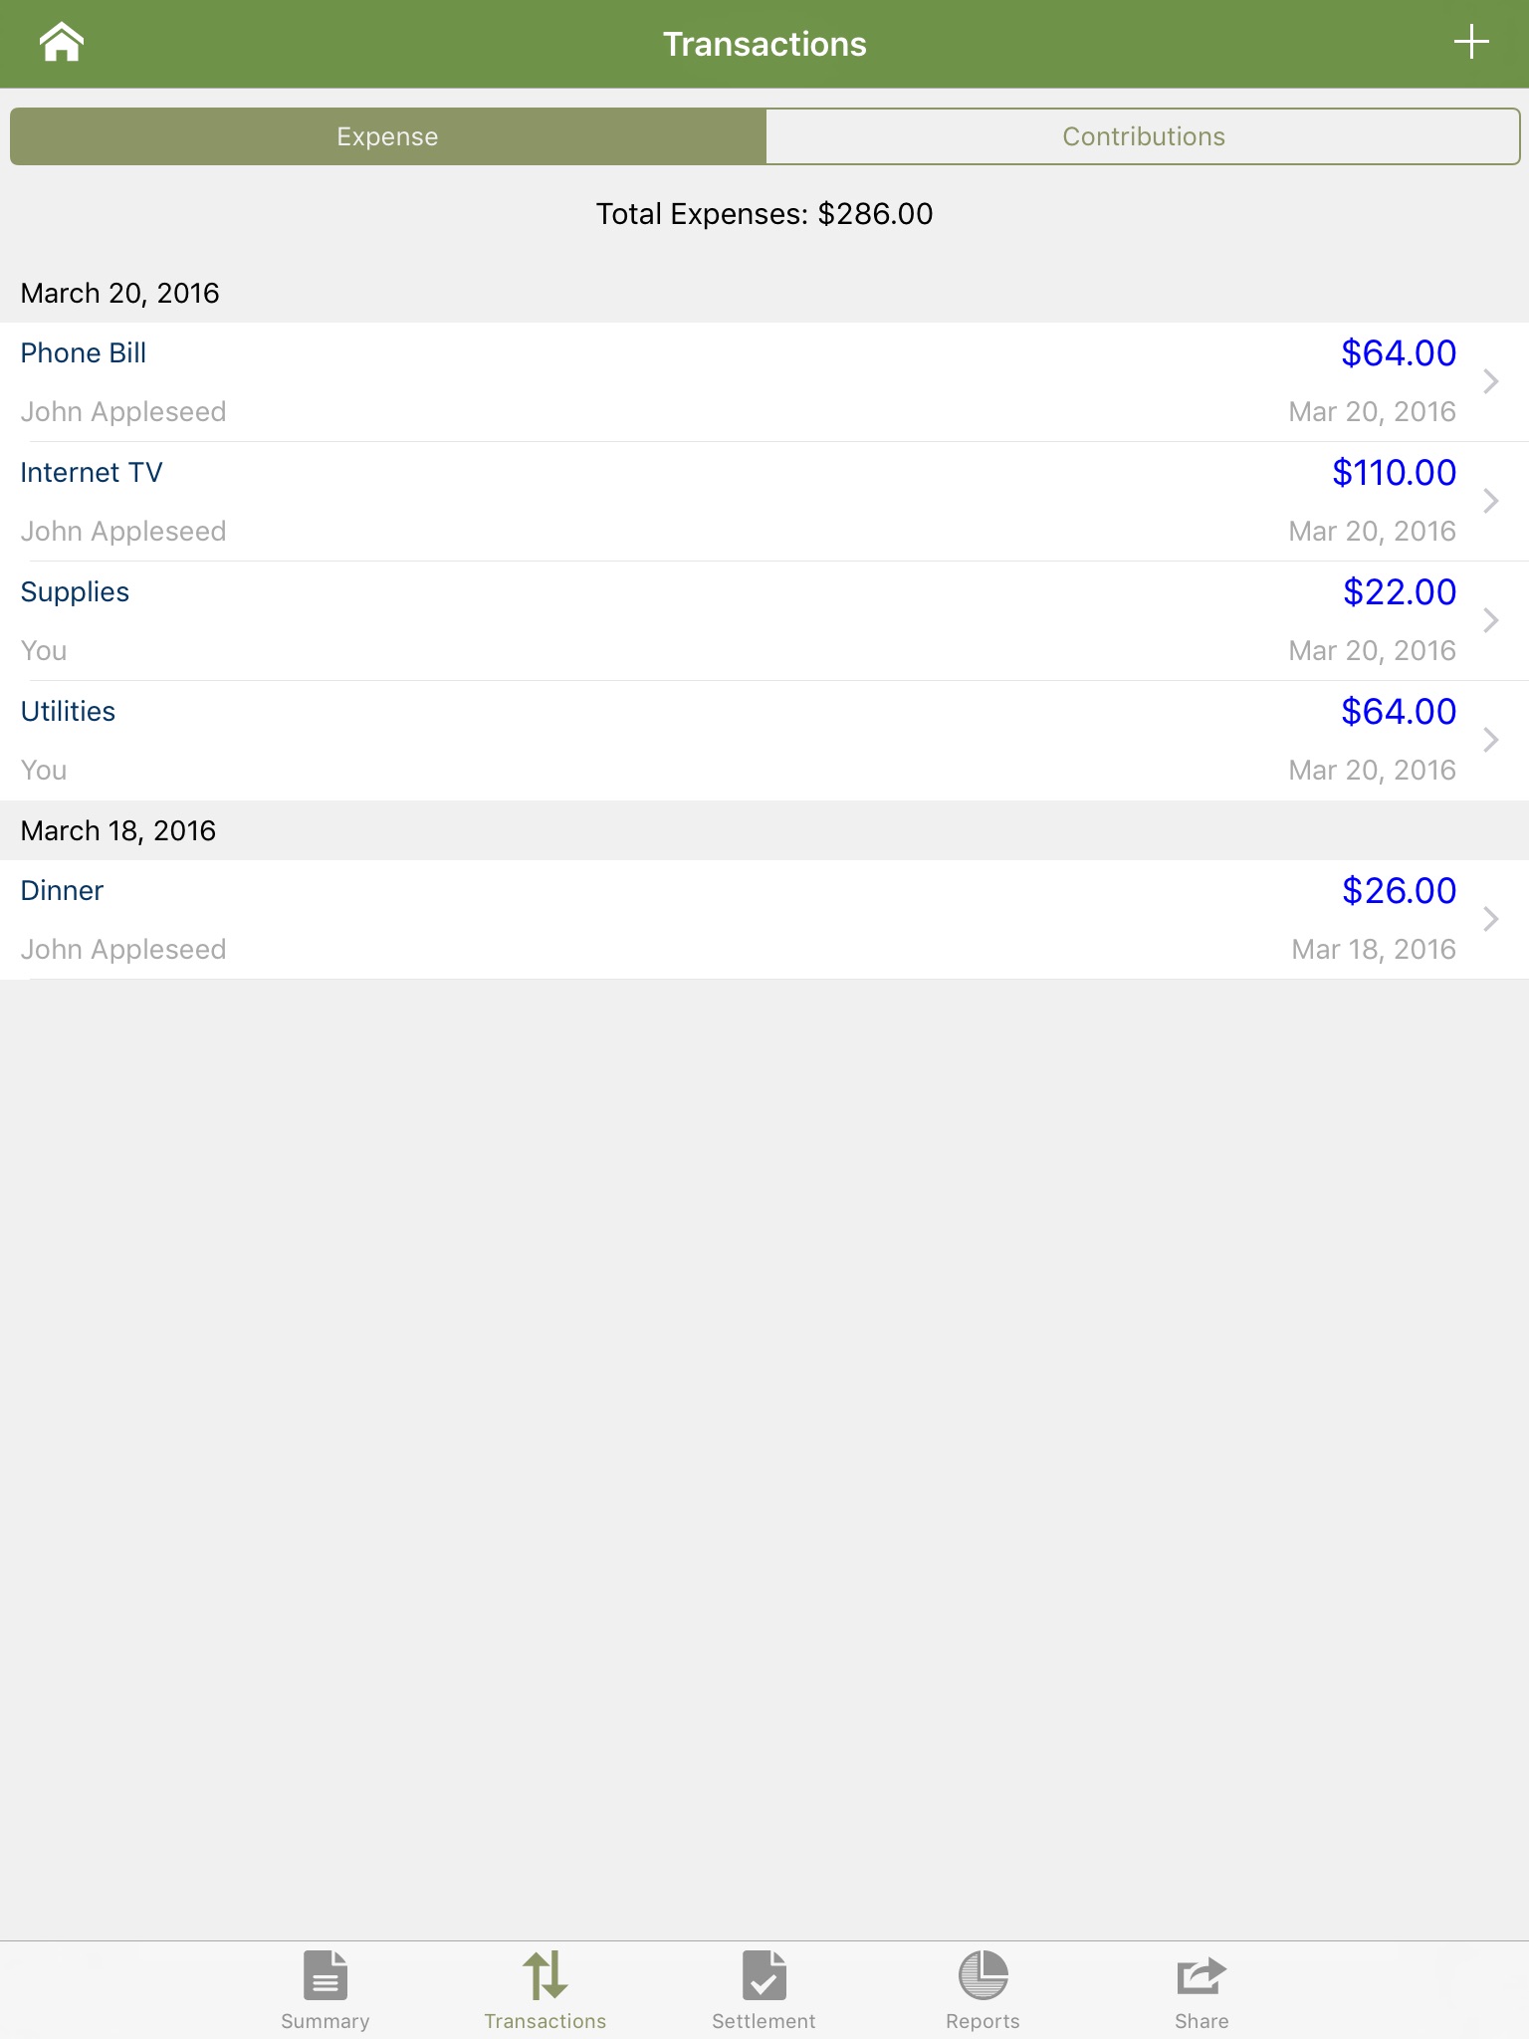View the Reports pie chart icon
1529x2039 pixels.
click(x=983, y=1974)
